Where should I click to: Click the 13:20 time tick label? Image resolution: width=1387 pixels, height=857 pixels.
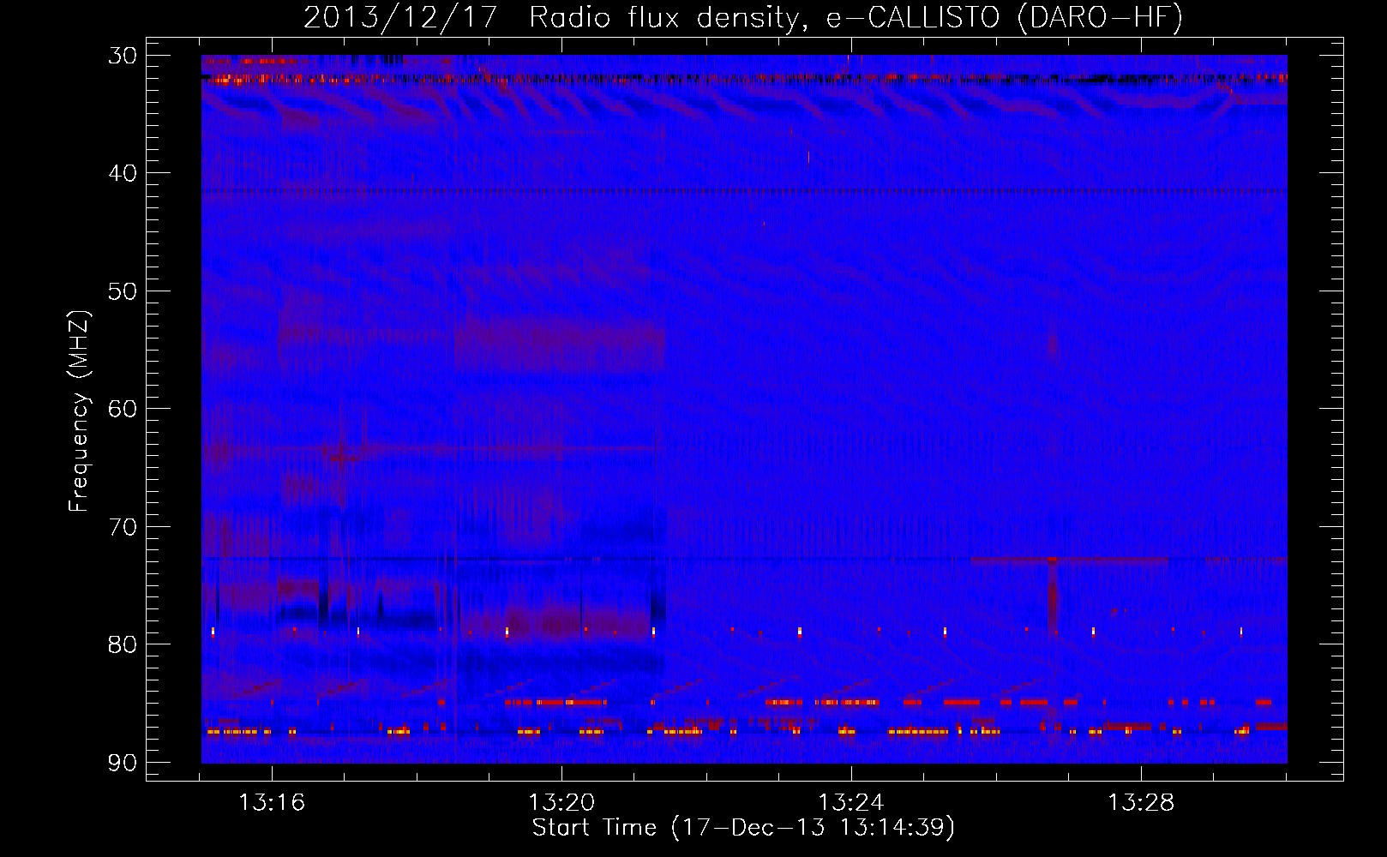coord(561,803)
